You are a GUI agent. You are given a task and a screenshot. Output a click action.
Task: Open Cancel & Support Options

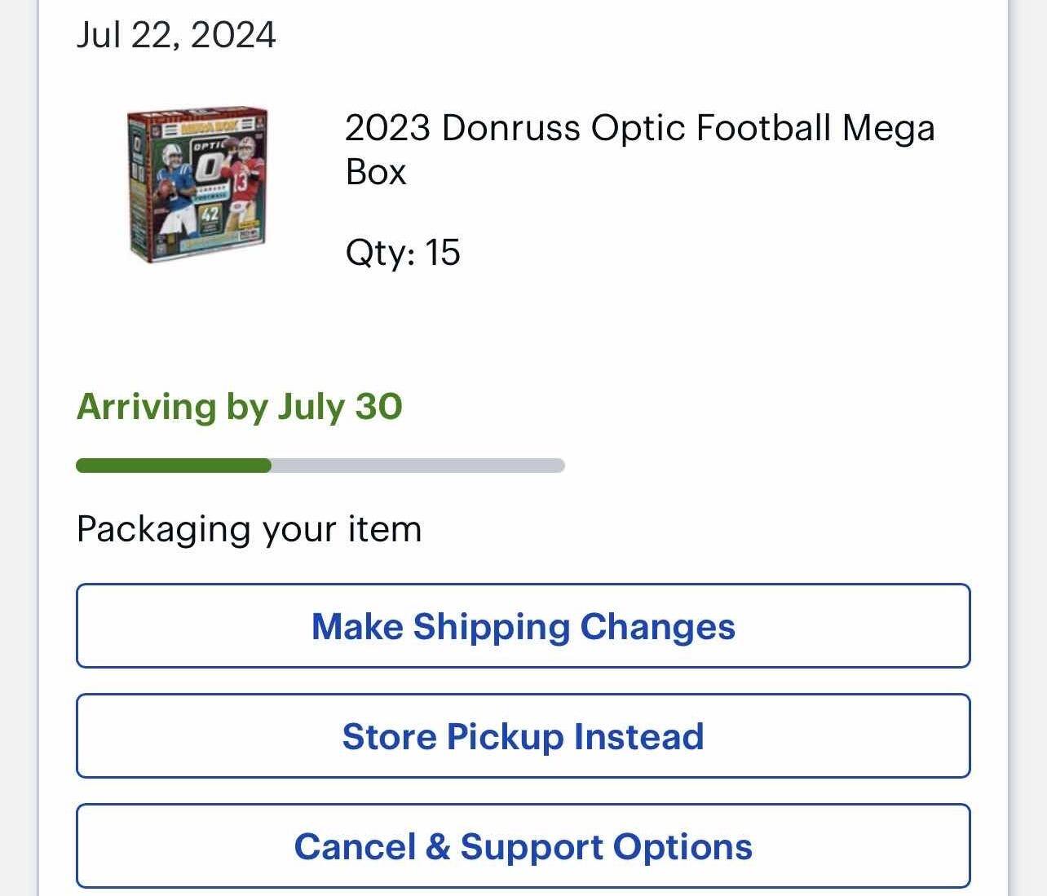pos(523,846)
